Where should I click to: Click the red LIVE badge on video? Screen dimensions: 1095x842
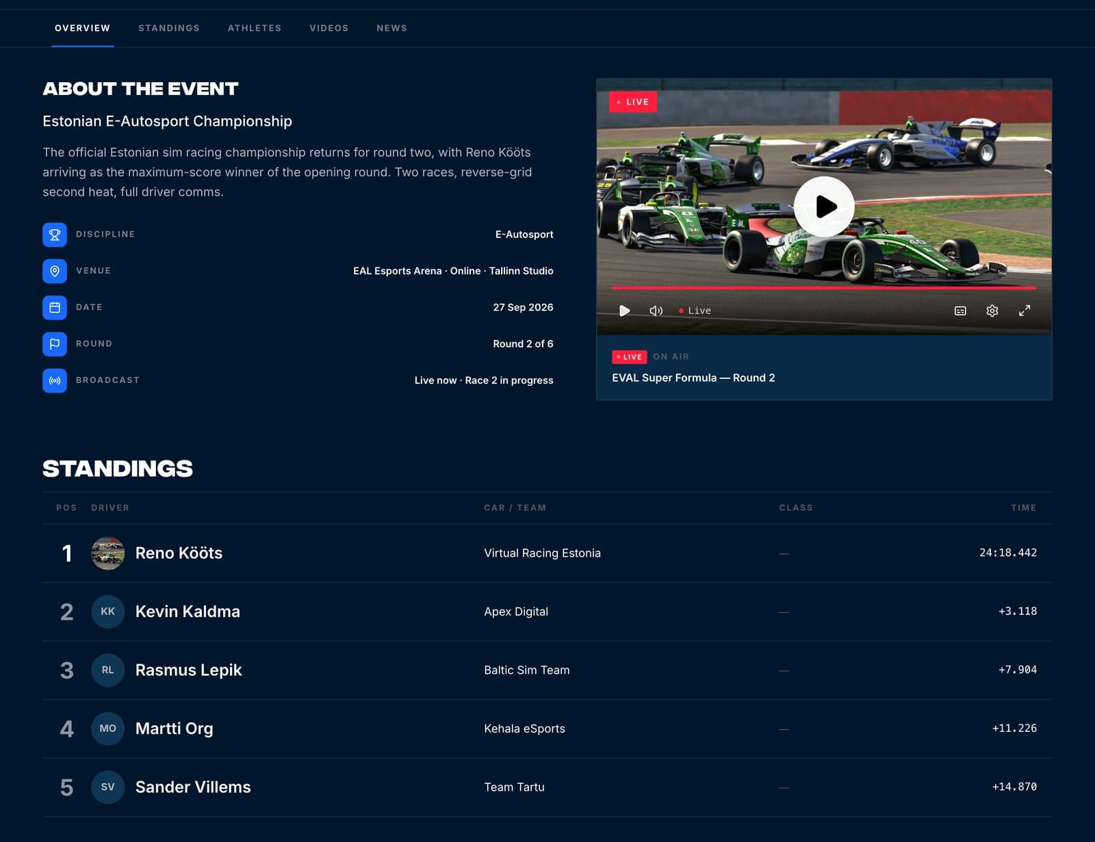pos(633,102)
